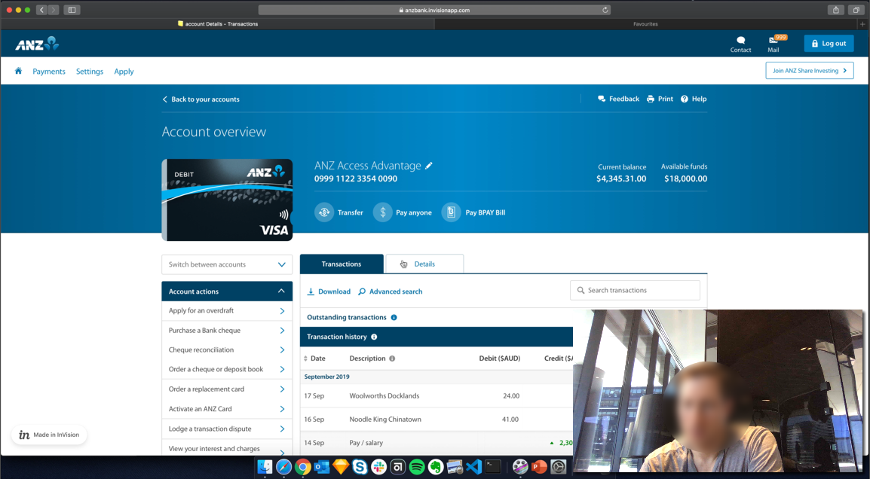Go back in Safari toolbar
This screenshot has height=479, width=870.
[x=41, y=10]
